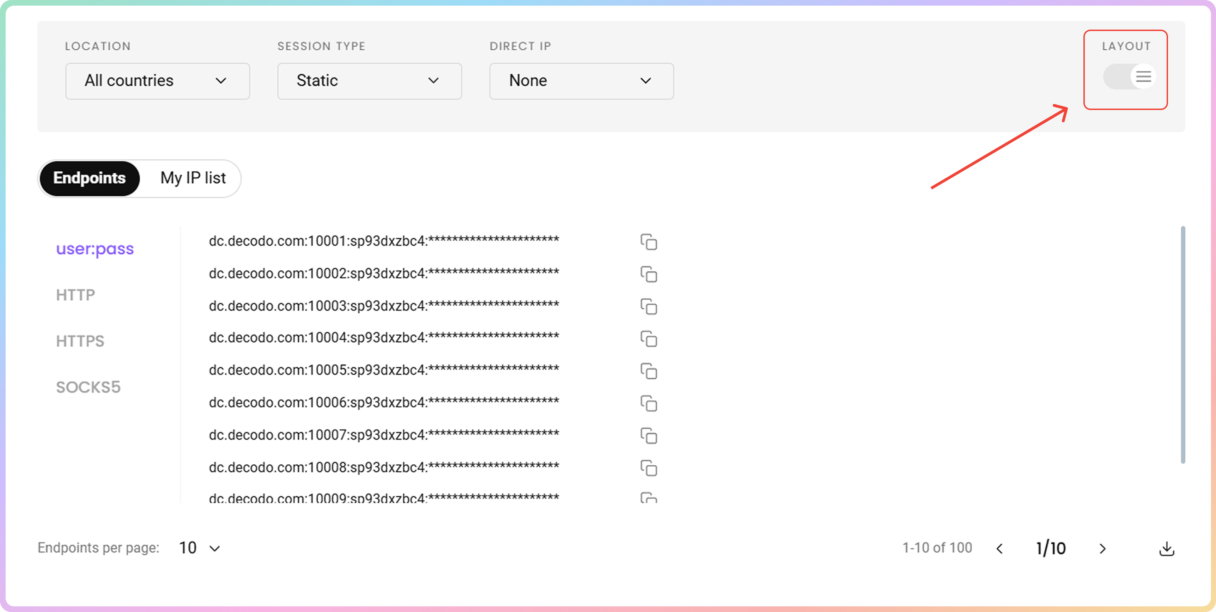Select the Endpoints tab
The image size is (1216, 612).
point(89,178)
